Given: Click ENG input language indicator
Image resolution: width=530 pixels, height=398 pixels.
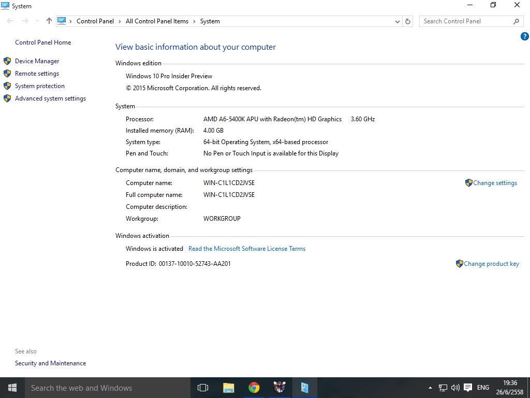Looking at the screenshot, I should point(483,388).
